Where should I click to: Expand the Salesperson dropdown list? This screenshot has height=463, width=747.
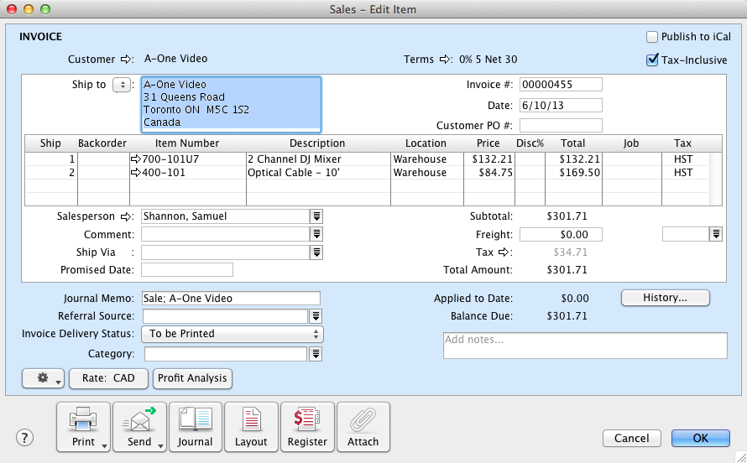click(x=316, y=216)
